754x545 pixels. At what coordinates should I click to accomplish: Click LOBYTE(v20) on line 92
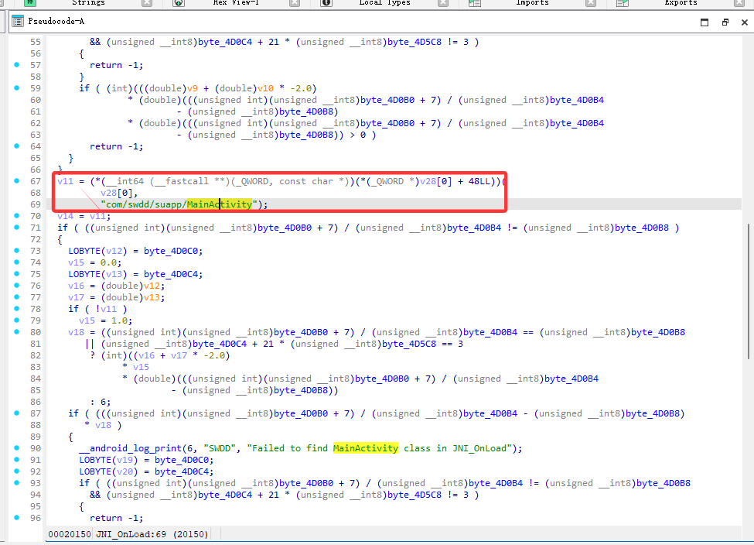tap(109, 471)
